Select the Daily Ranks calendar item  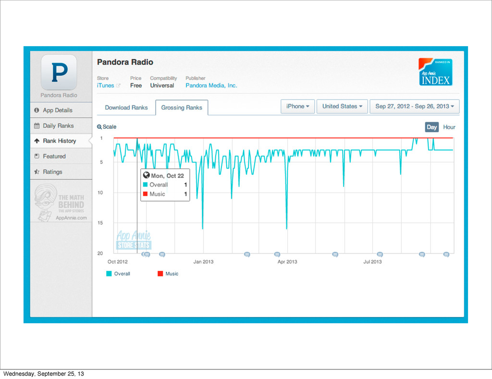[61, 126]
